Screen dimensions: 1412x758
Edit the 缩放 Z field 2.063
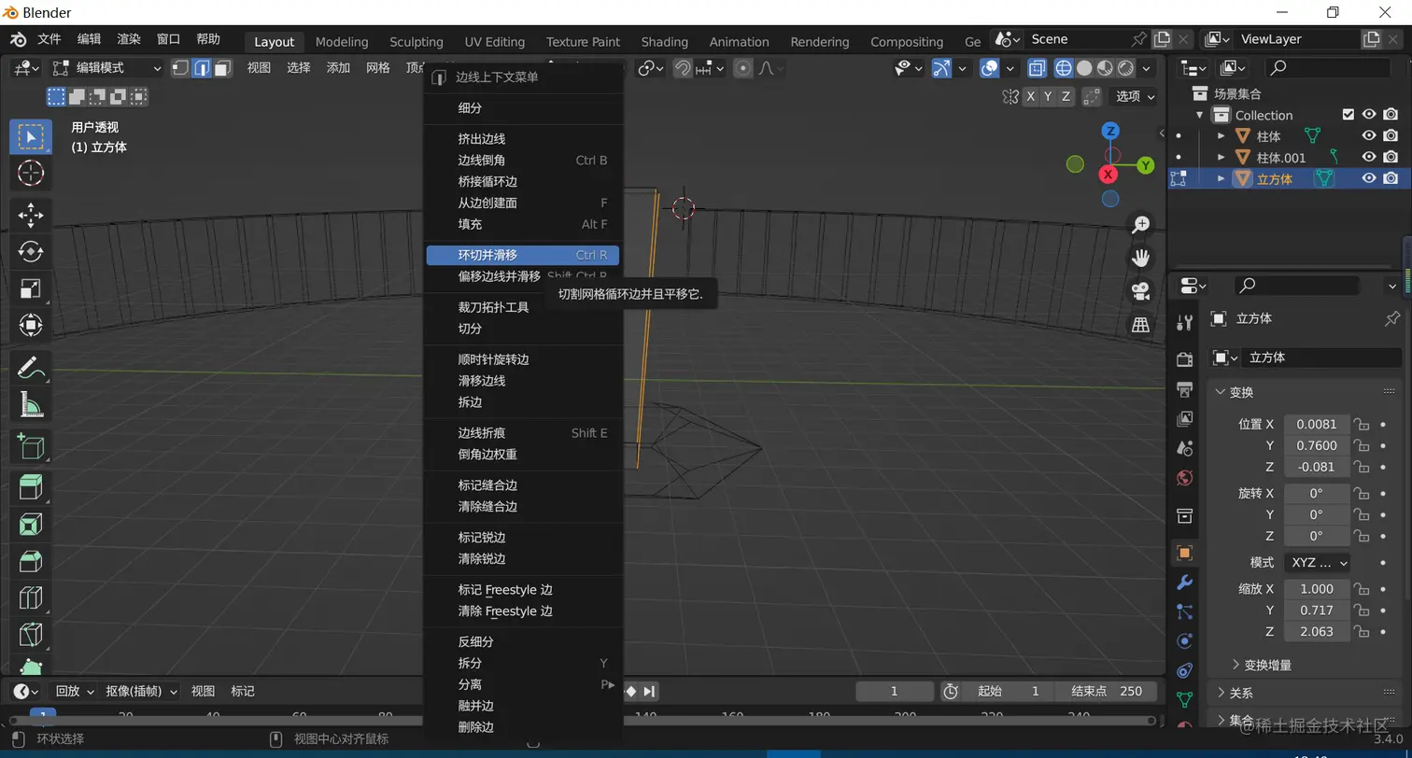[x=1317, y=632]
